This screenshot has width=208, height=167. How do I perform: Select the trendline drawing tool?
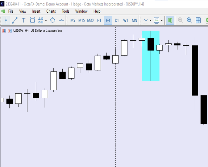15,20
